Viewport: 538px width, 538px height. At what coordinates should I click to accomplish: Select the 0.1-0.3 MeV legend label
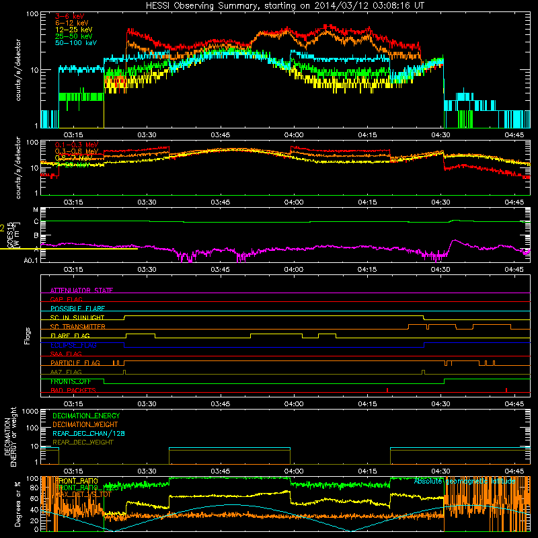tap(77, 145)
